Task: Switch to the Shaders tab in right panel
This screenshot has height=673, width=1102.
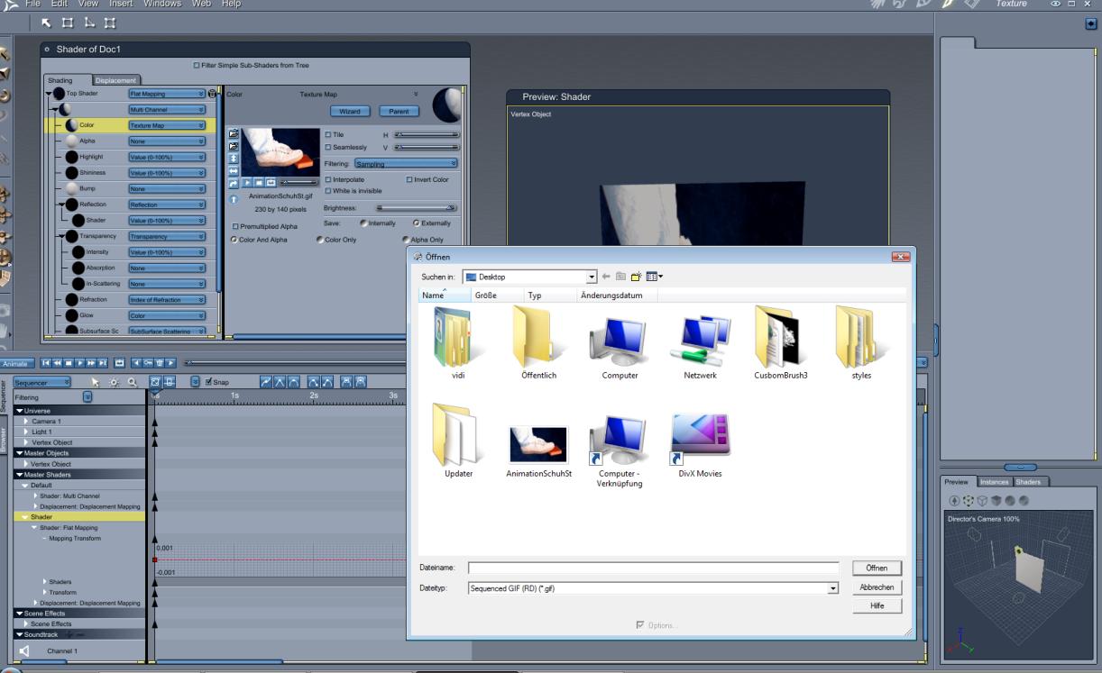Action: coord(1027,483)
